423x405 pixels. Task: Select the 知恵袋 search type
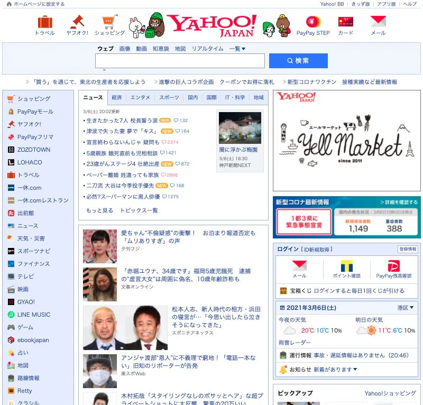tap(161, 49)
